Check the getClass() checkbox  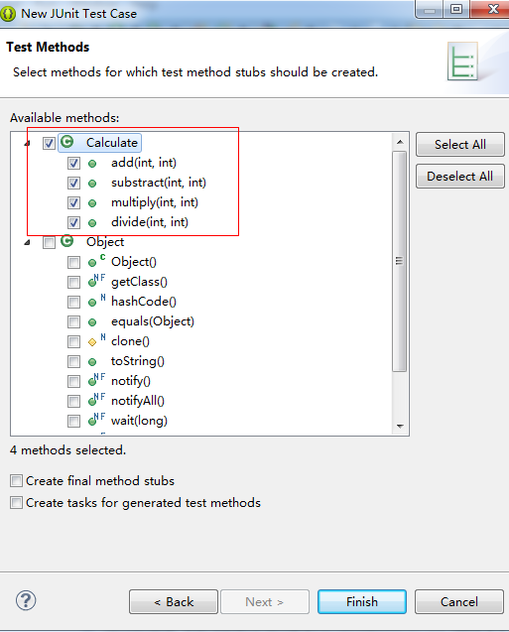pyautogui.click(x=73, y=282)
